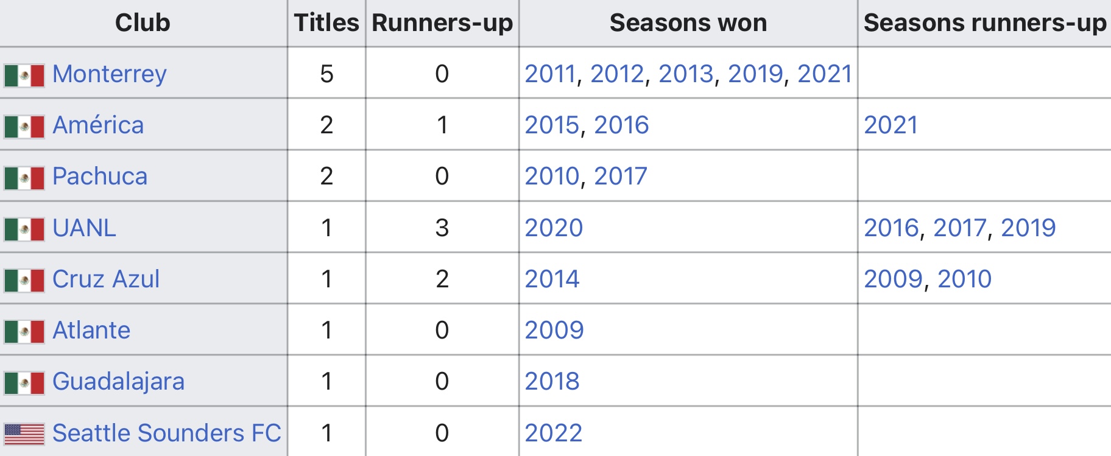Image resolution: width=1111 pixels, height=456 pixels.
Task: Click the United States flag beside Seattle Sounders
Action: tap(24, 435)
